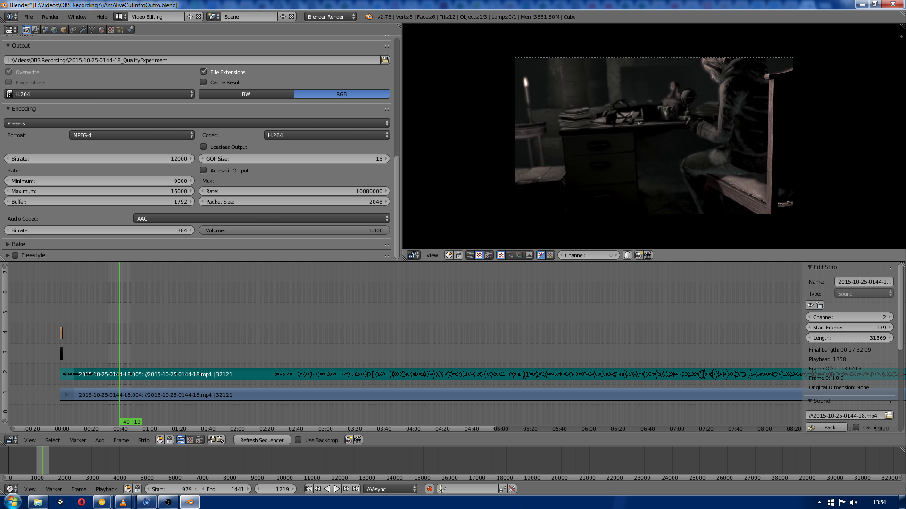906x509 pixels.
Task: Enable the Autosplit Output checkbox
Action: coord(203,170)
